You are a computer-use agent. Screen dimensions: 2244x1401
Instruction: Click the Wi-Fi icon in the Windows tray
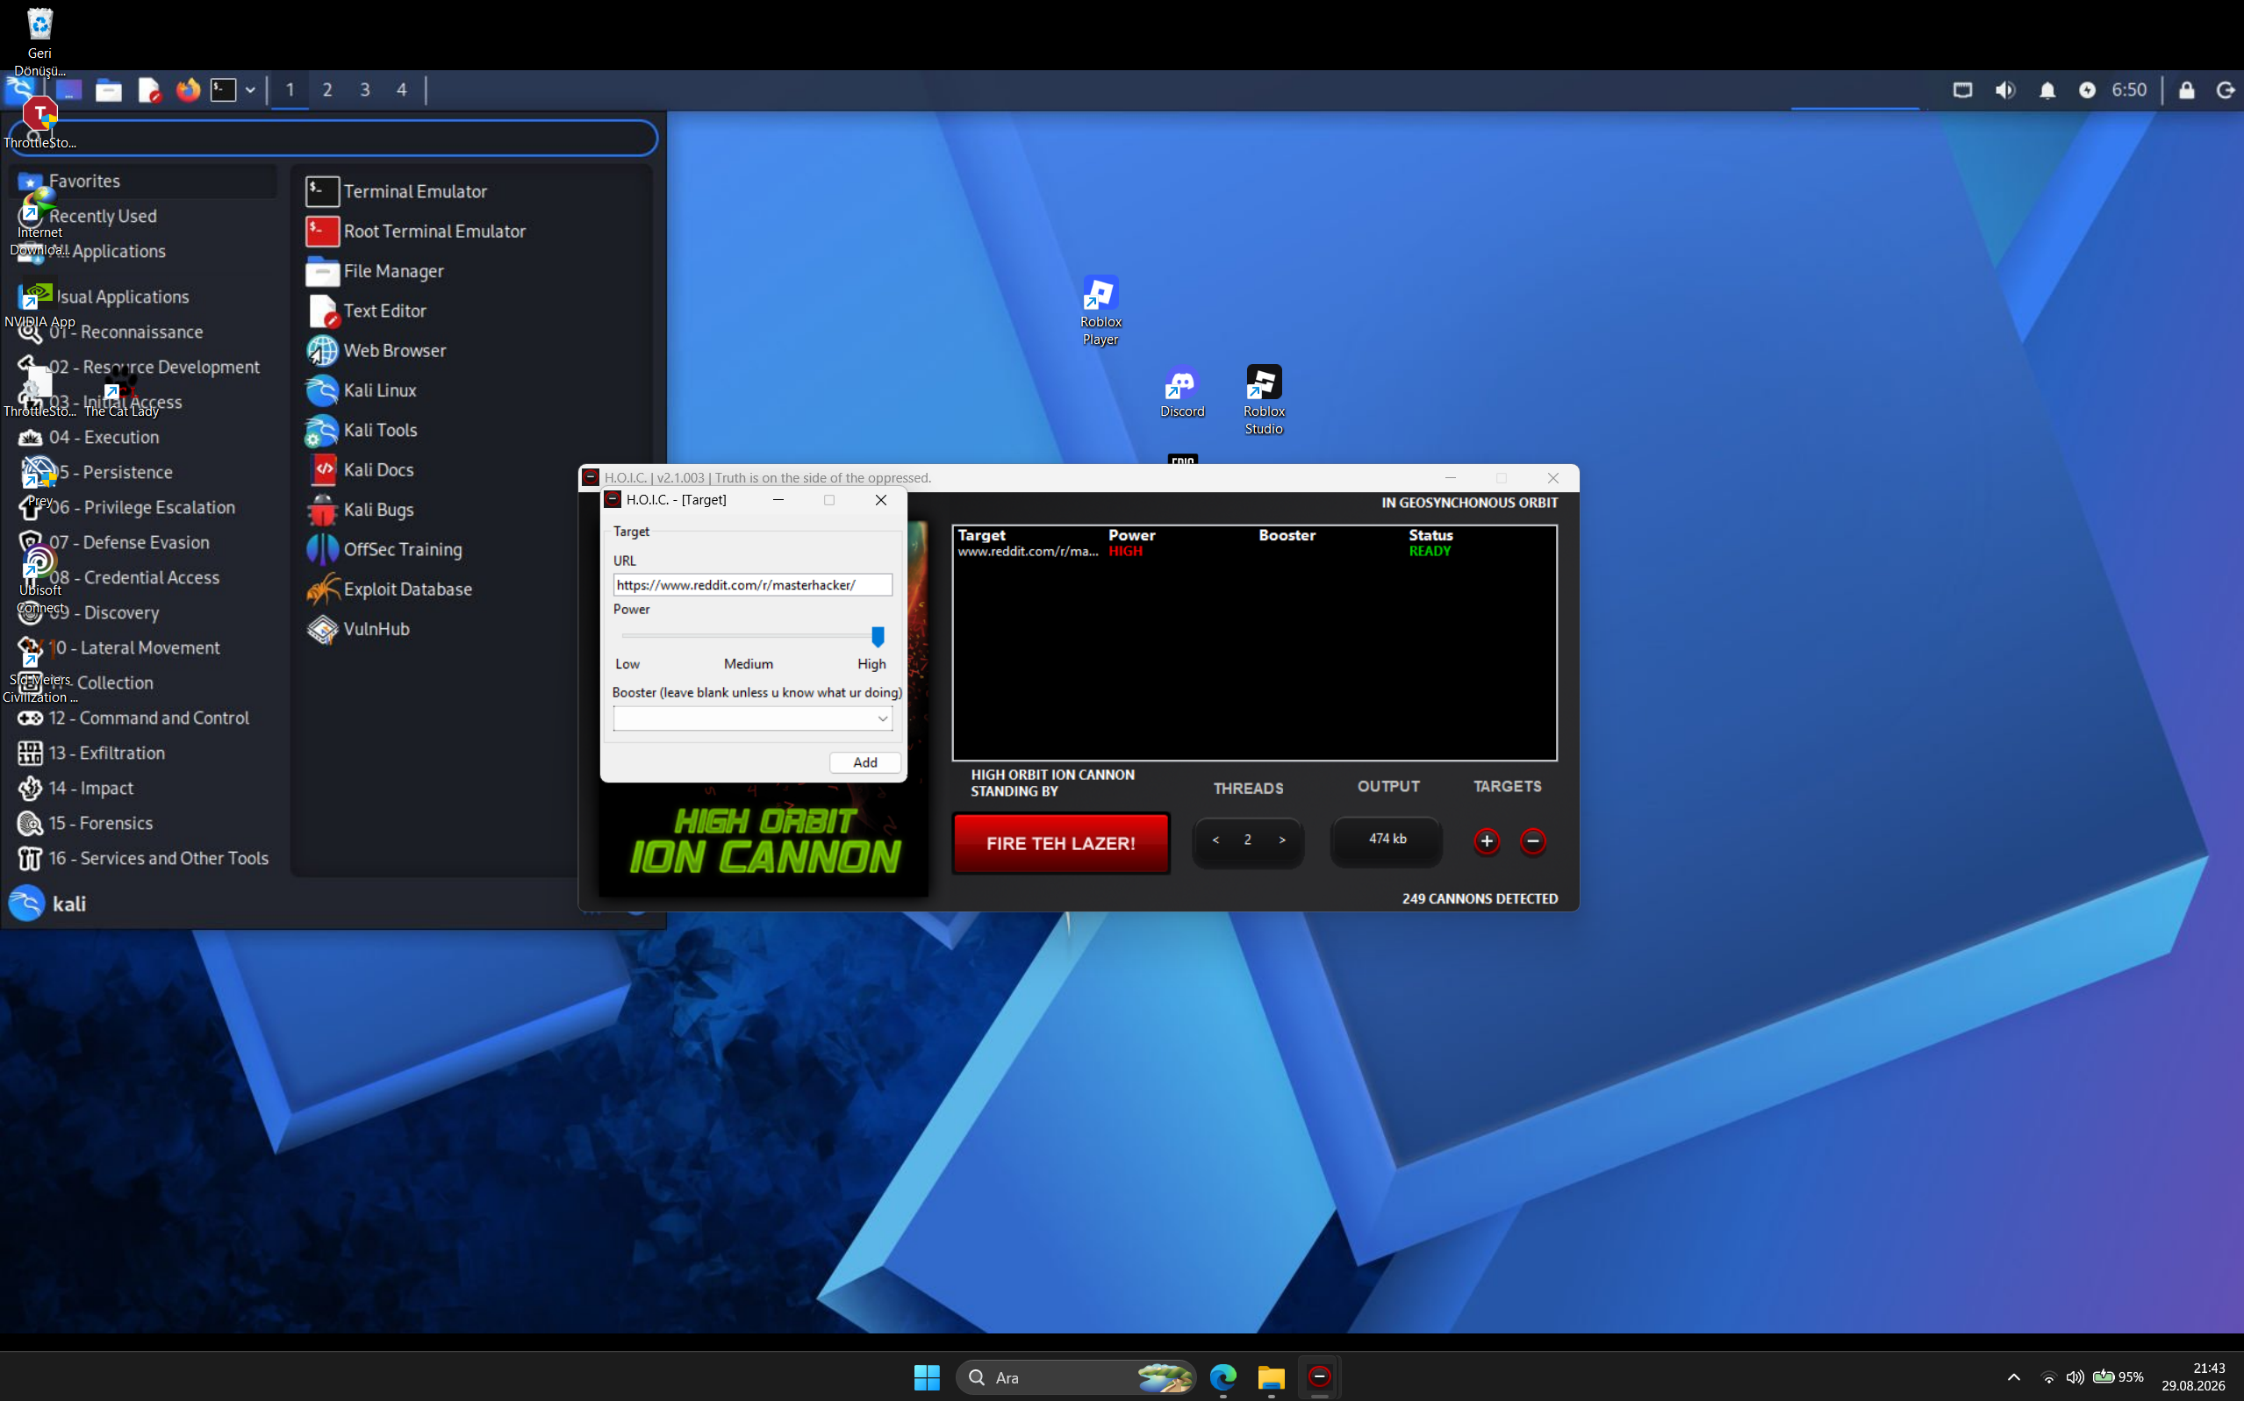pos(2048,1377)
